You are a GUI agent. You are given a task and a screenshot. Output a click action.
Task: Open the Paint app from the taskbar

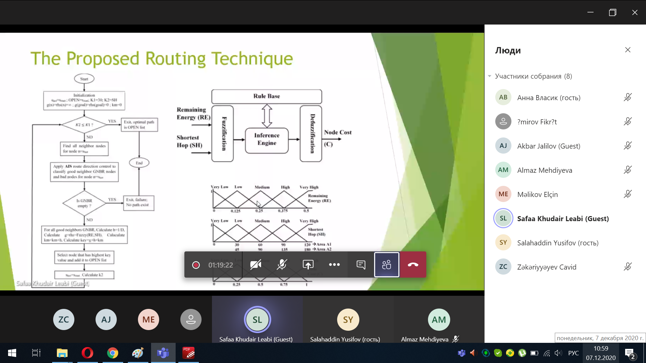coord(138,353)
